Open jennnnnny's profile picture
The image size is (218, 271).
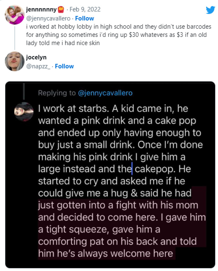coord(15,14)
